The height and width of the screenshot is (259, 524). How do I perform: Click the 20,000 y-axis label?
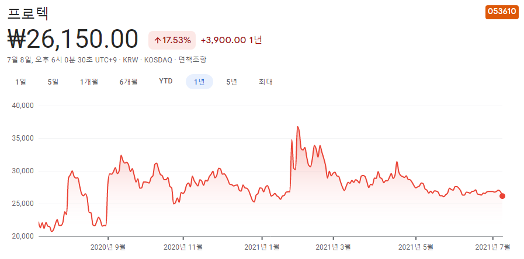pyautogui.click(x=23, y=236)
